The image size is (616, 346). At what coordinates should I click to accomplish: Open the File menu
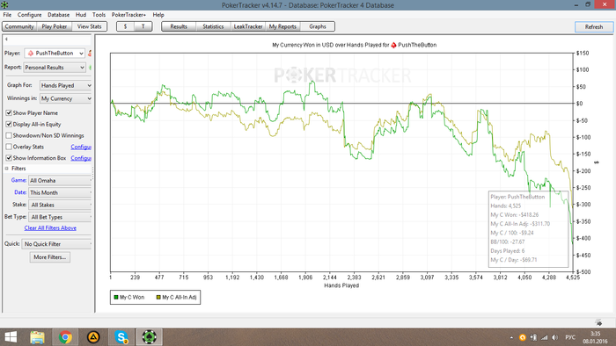tap(7, 15)
